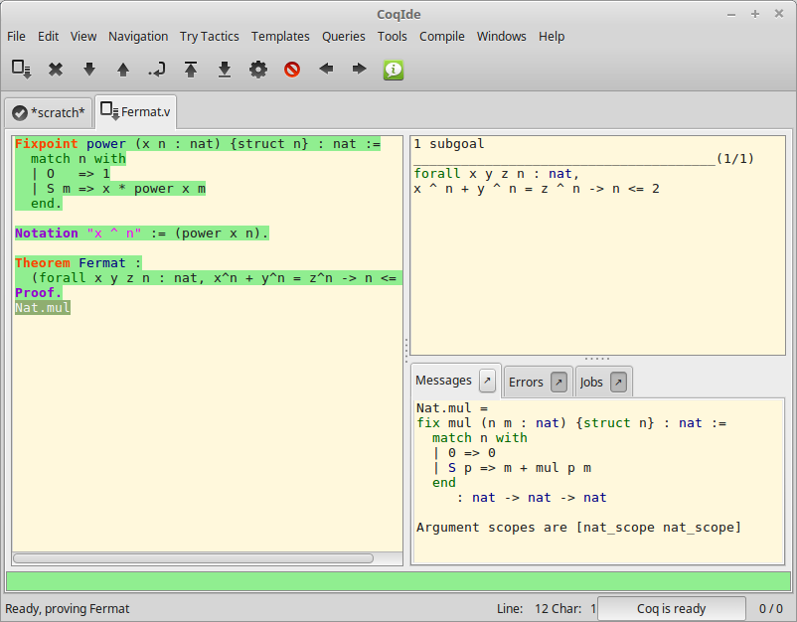Detach the Messages panel with its arrow button
The width and height of the screenshot is (797, 622).
coord(486,380)
